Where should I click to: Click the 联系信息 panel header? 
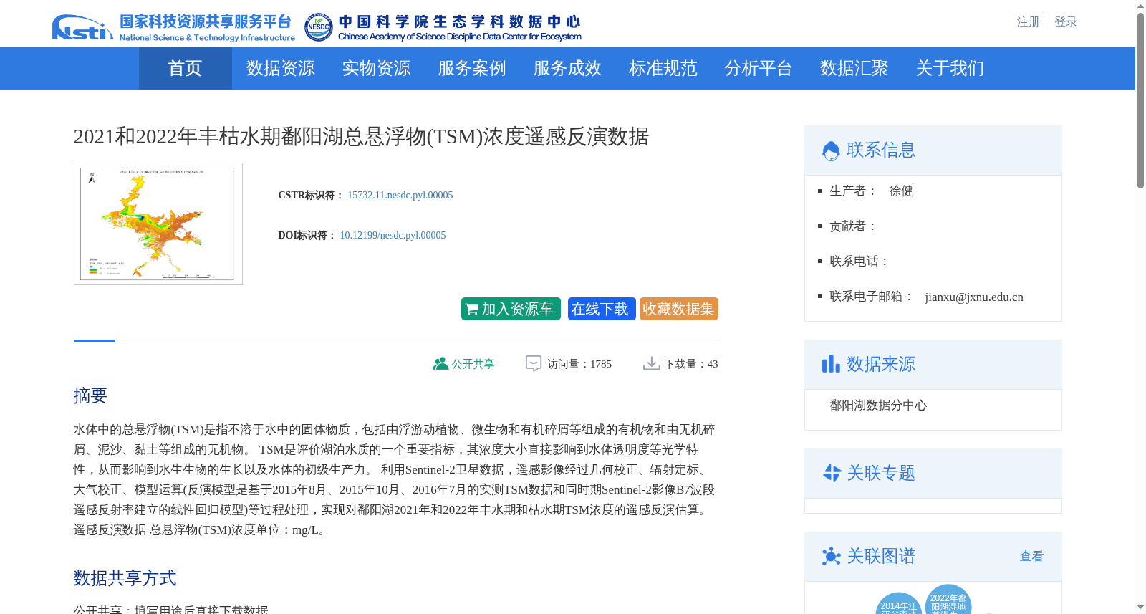(x=933, y=150)
